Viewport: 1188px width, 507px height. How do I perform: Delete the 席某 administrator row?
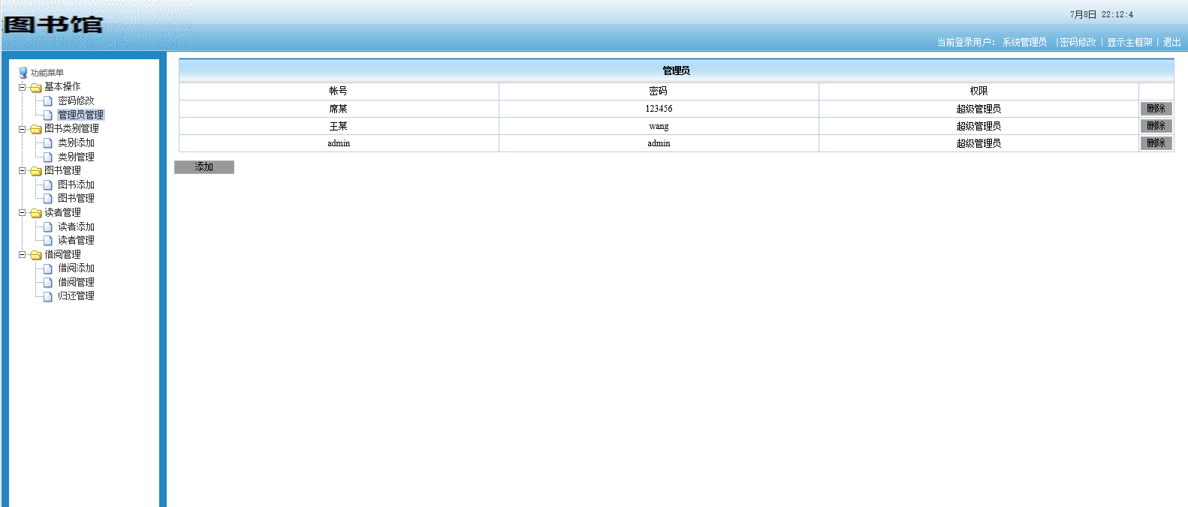(x=1156, y=109)
